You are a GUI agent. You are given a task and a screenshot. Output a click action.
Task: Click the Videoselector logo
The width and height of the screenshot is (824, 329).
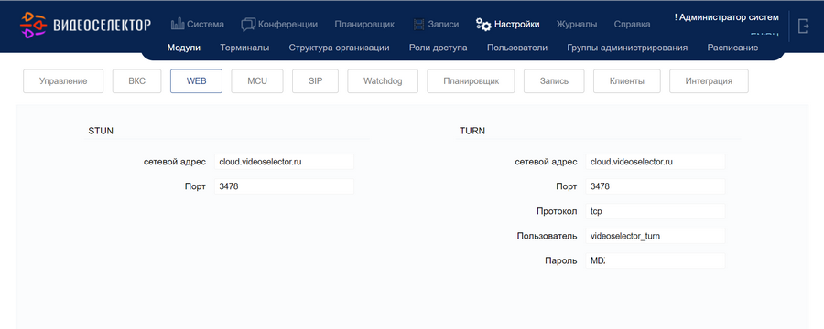(x=86, y=25)
